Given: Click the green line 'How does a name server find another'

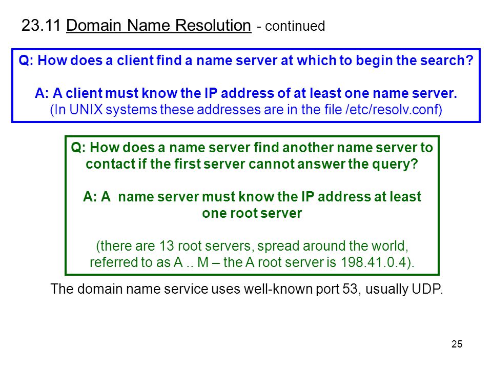Looking at the screenshot, I should point(252,148).
